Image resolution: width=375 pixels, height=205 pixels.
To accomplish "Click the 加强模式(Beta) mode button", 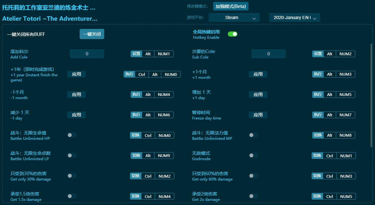I will [x=231, y=6].
